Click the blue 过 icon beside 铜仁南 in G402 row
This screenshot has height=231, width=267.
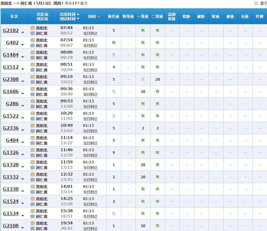point(32,45)
